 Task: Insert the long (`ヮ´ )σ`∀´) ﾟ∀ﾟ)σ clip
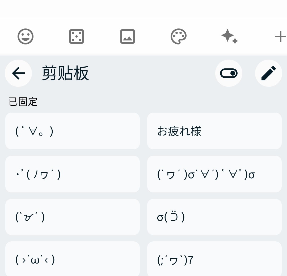(x=214, y=174)
